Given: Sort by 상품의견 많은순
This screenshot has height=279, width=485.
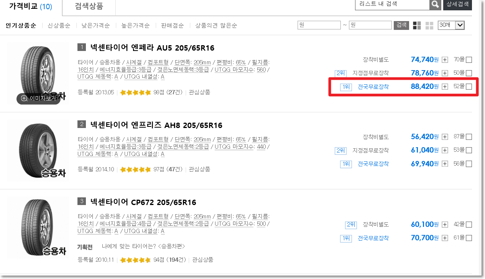Looking at the screenshot, I should [216, 26].
